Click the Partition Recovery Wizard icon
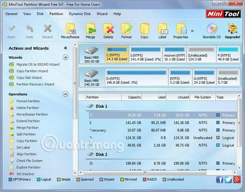Image resolution: width=245 pixels, height=192 pixels. tap(11, 84)
